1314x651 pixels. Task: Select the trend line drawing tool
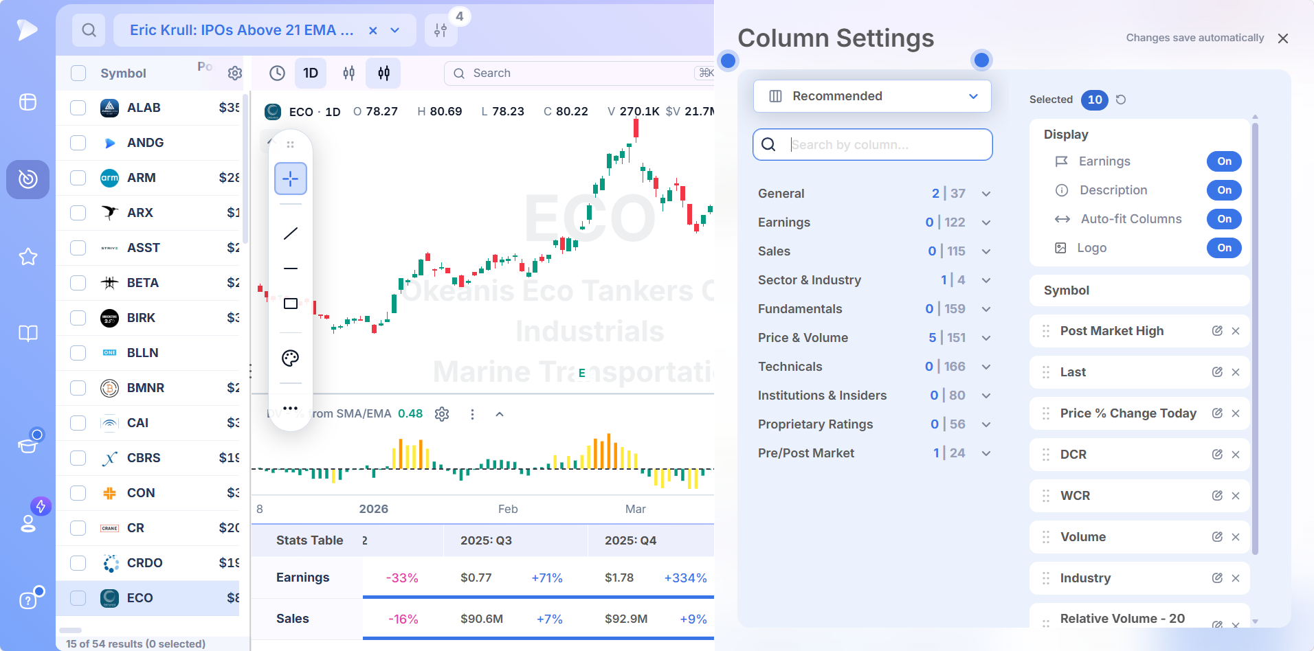[291, 233]
